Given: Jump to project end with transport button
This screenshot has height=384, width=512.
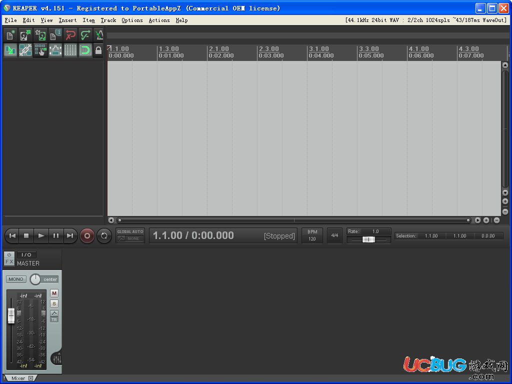Looking at the screenshot, I should click(x=70, y=236).
